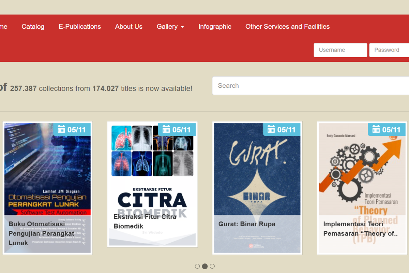
Task: Open the Catalog menu item
Action: 33,27
